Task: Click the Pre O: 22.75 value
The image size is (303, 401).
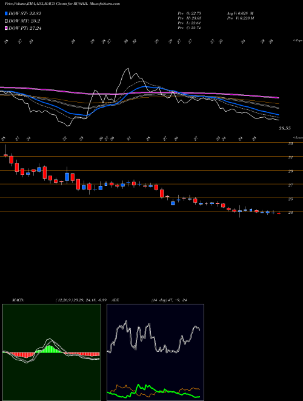Action: pyautogui.click(x=189, y=13)
